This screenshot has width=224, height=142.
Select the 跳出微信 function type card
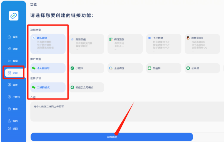(87, 44)
